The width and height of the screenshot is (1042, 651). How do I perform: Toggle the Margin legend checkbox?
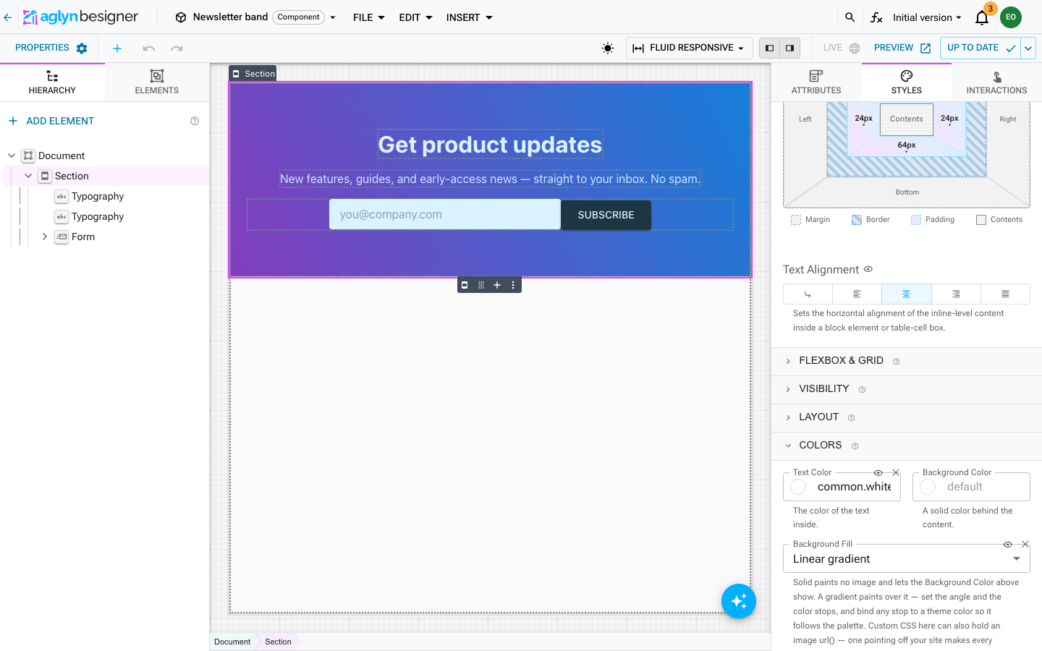coord(796,220)
